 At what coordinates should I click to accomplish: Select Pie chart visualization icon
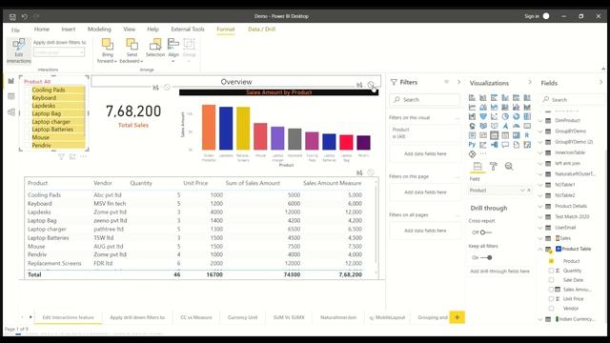[505, 116]
